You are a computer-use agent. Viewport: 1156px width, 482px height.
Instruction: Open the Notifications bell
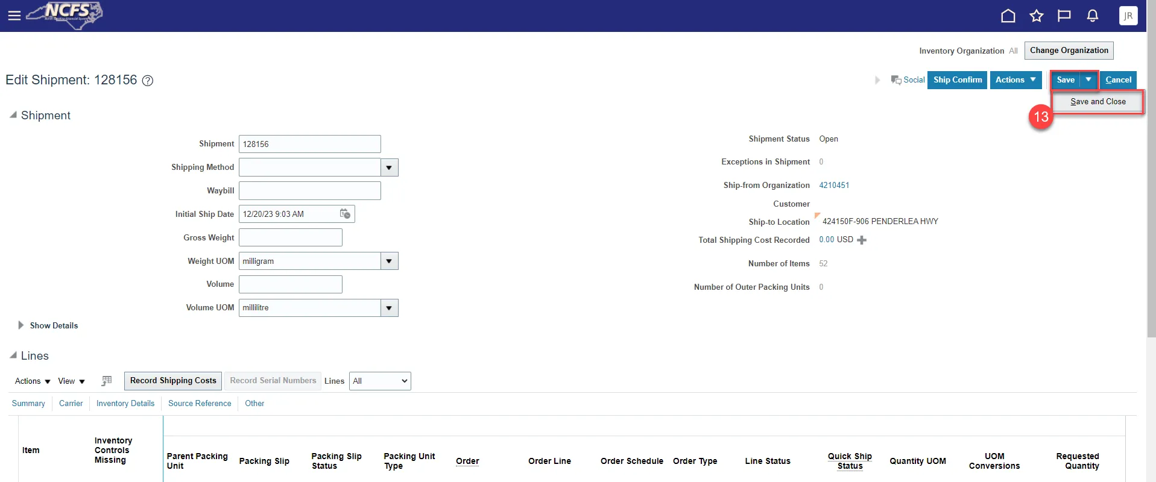[1093, 16]
